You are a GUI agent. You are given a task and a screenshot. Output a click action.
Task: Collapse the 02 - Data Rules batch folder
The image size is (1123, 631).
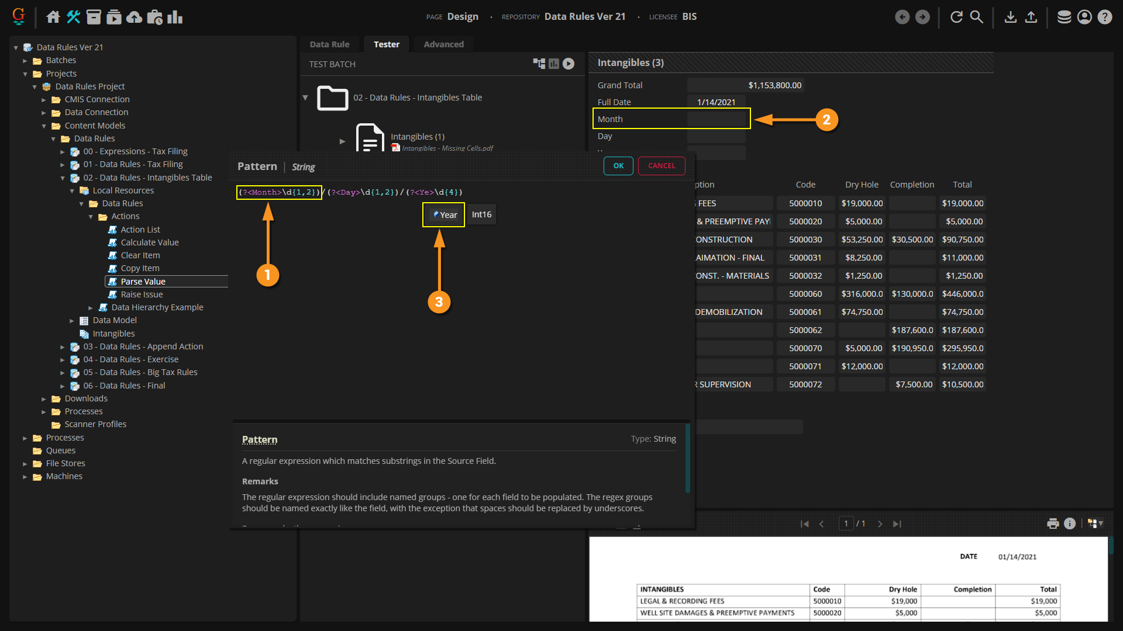[x=305, y=98]
